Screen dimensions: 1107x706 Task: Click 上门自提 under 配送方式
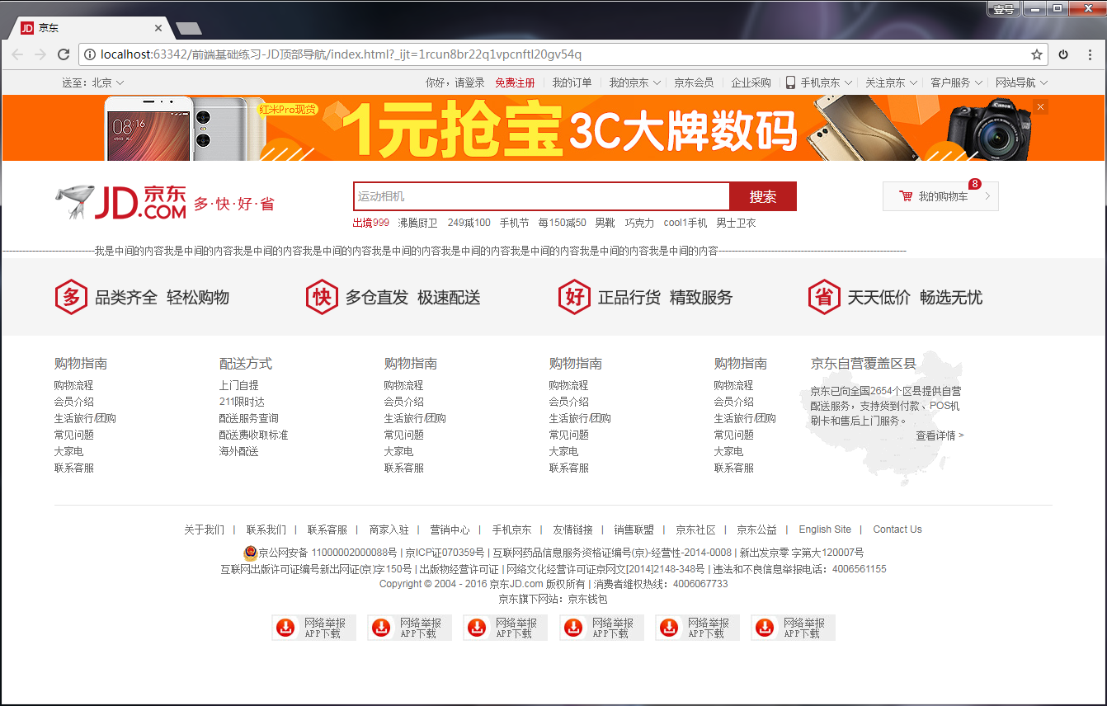[238, 385]
